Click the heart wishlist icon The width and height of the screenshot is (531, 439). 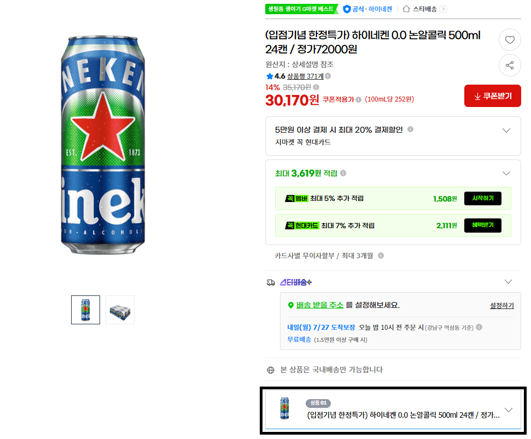(510, 40)
